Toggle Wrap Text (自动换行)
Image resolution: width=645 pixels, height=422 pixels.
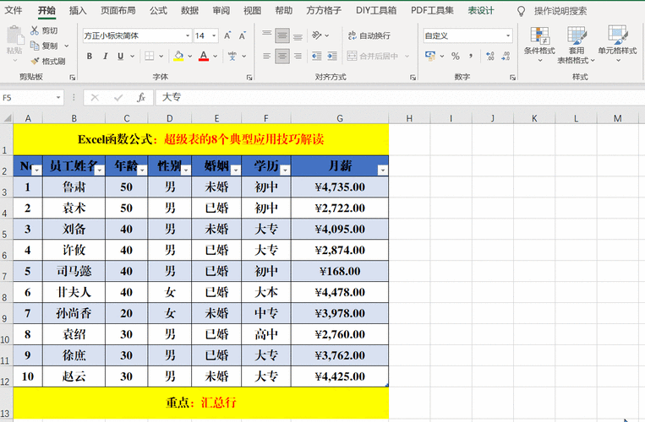(x=369, y=35)
